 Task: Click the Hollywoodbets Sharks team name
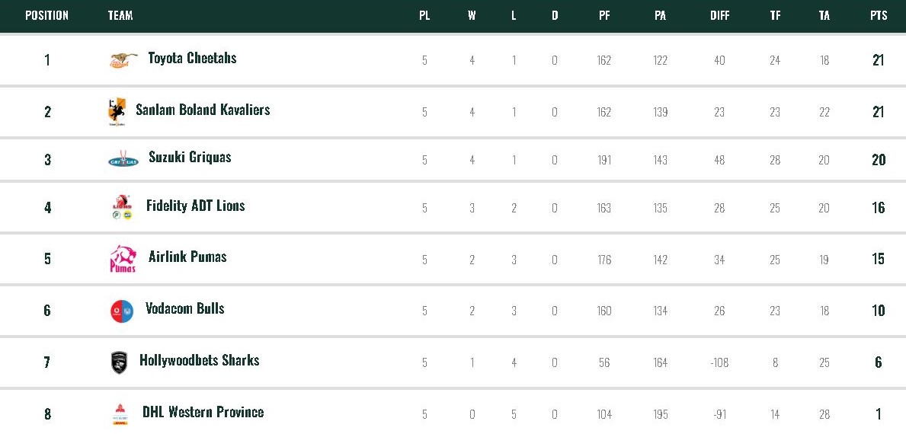tap(199, 360)
